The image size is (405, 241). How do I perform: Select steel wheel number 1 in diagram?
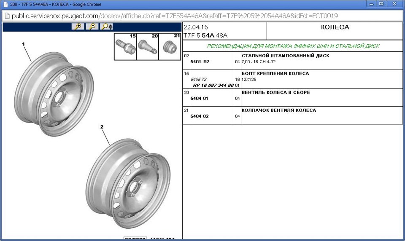click(54, 94)
